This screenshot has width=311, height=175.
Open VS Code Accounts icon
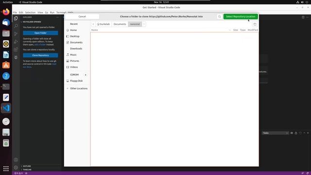click(x=16, y=160)
